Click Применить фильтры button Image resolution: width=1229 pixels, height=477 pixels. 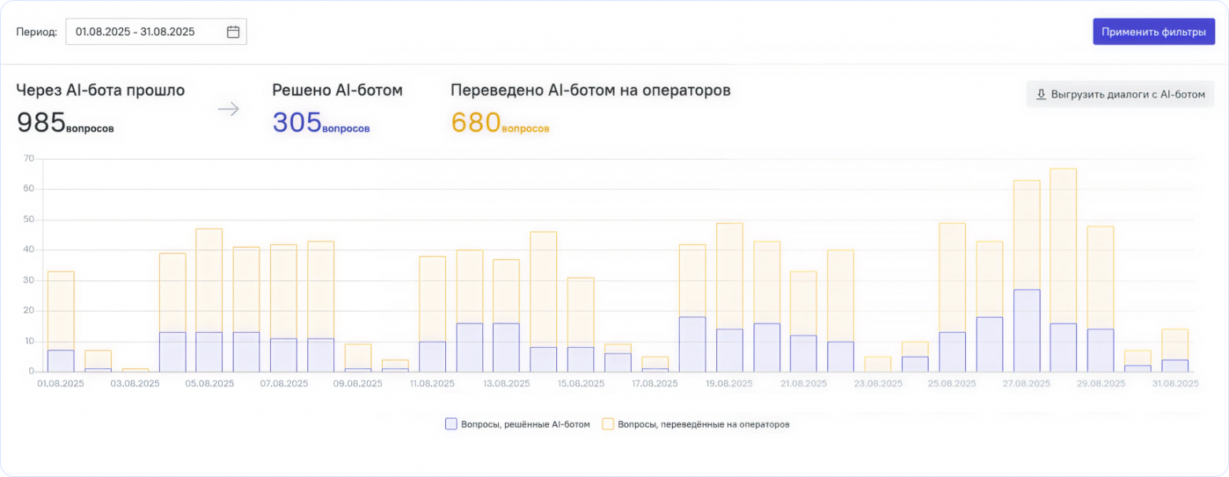(1153, 32)
